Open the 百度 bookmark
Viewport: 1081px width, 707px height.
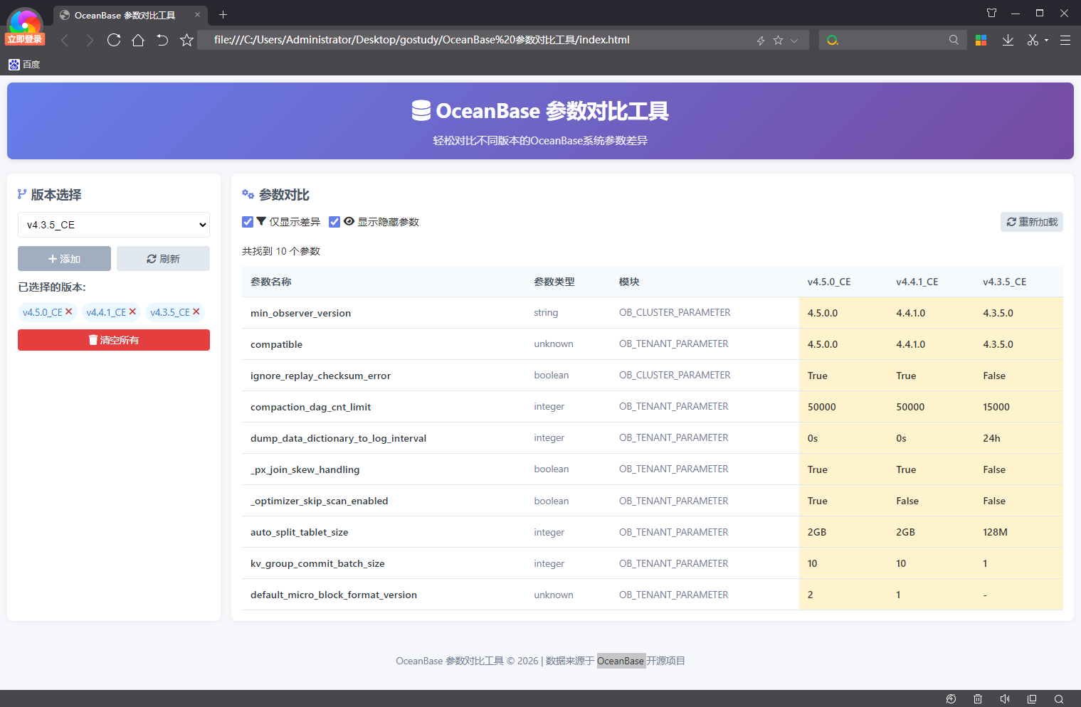[x=24, y=65]
